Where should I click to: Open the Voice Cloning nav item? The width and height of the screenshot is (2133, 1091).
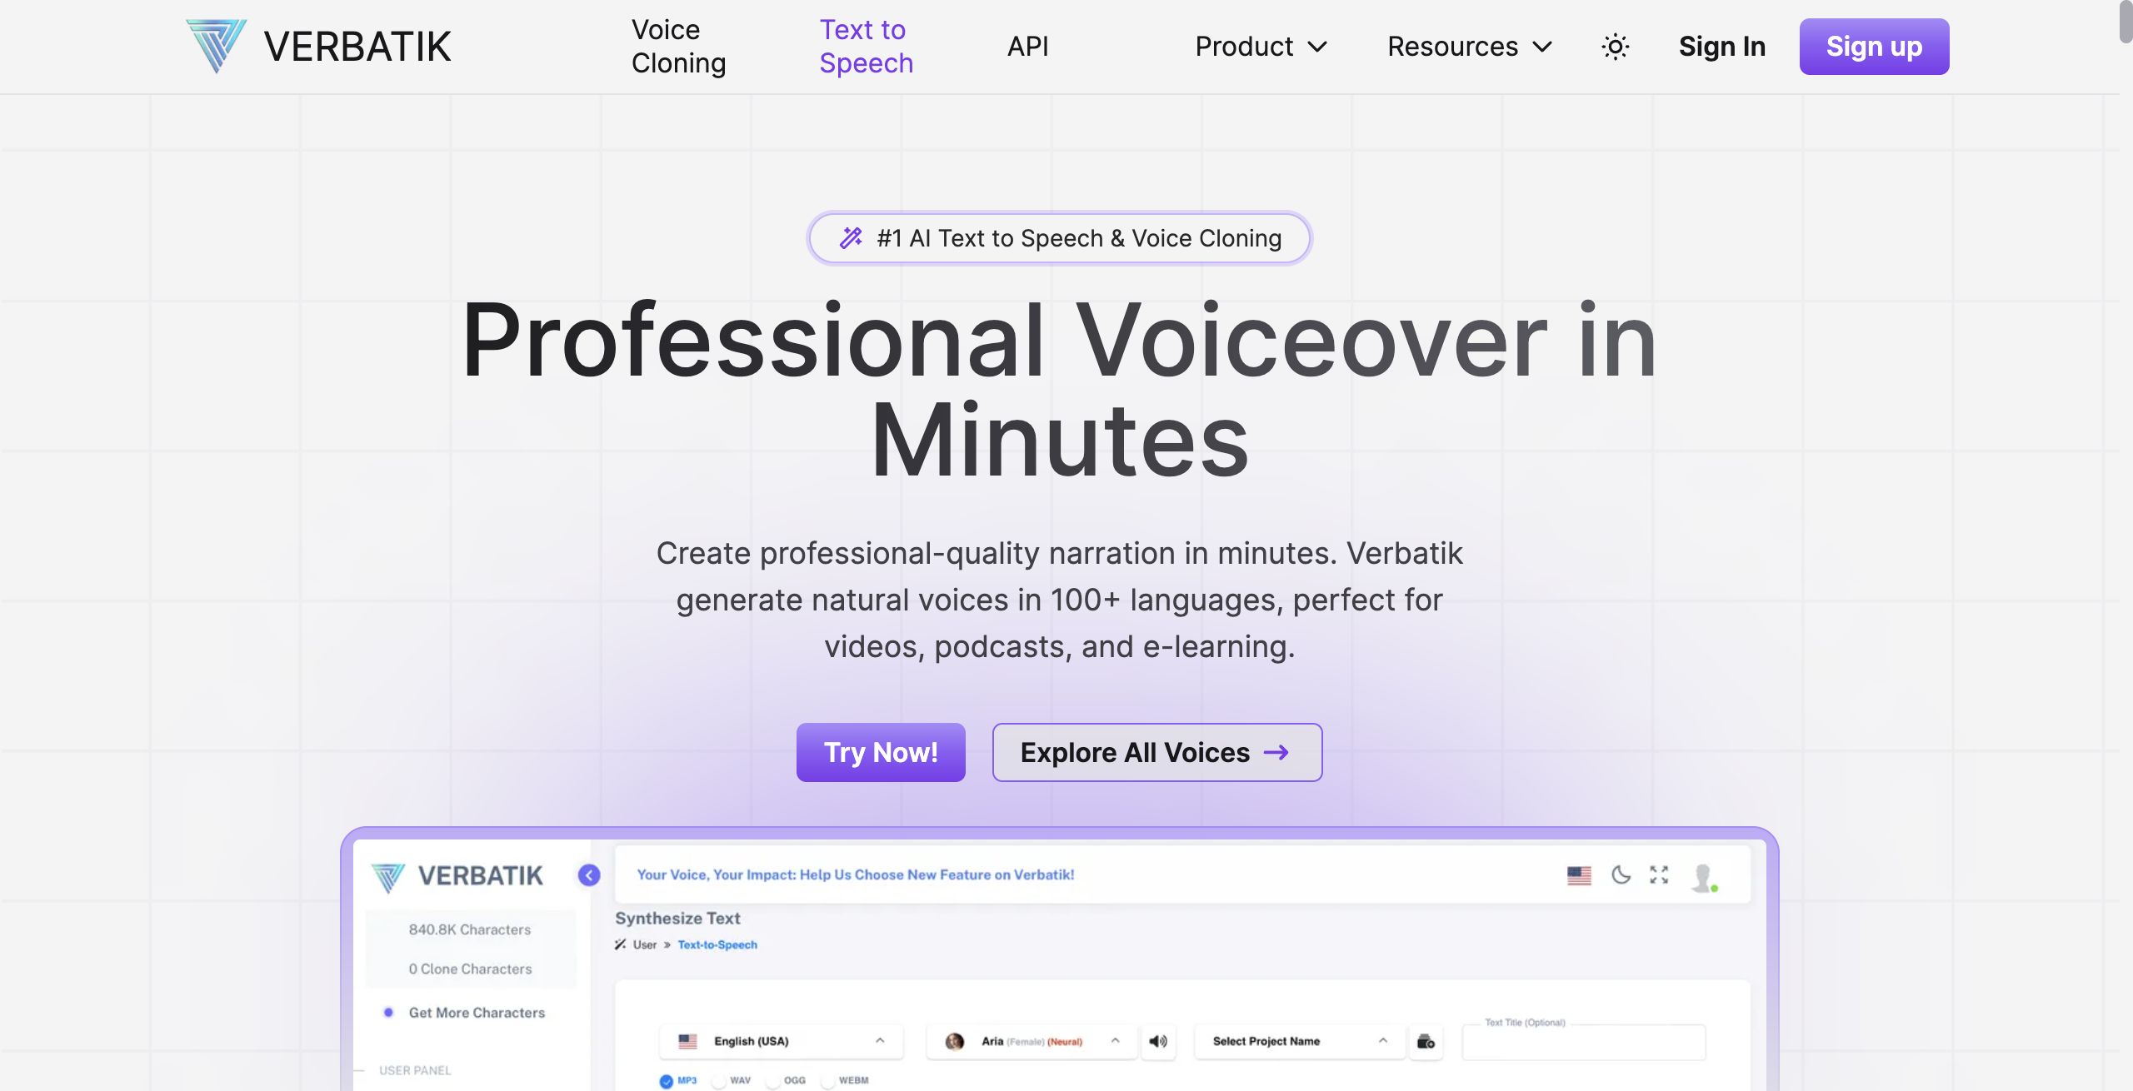[x=678, y=47]
